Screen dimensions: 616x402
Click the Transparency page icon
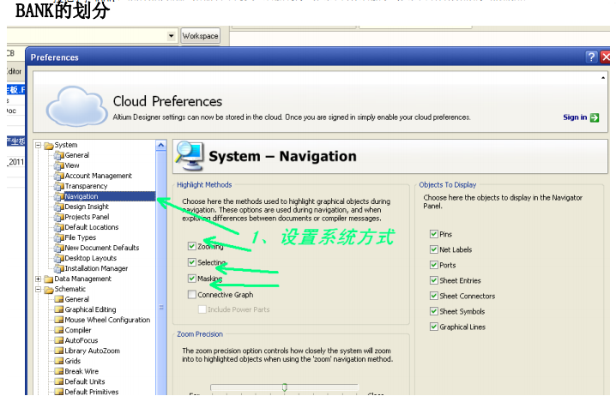coord(59,186)
